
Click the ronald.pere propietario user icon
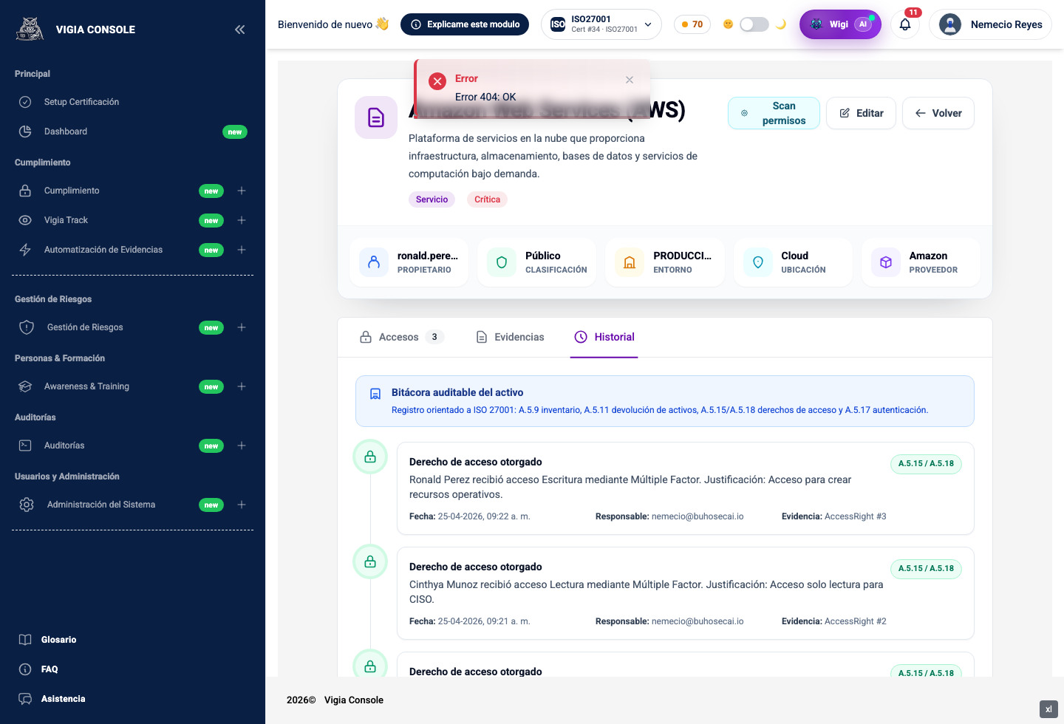coord(374,262)
